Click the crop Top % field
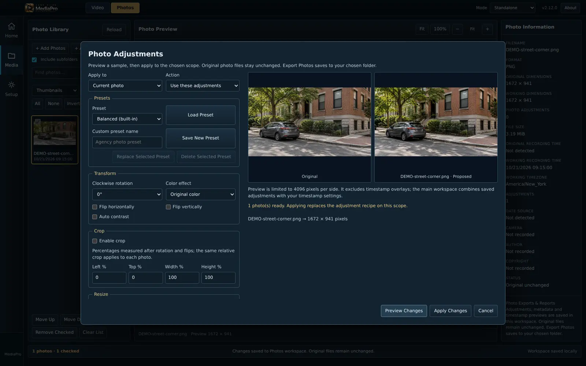586x366 pixels. 146,277
